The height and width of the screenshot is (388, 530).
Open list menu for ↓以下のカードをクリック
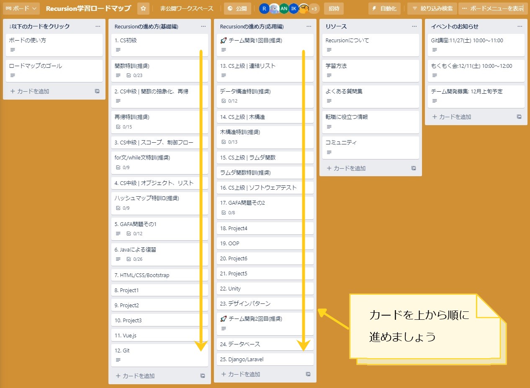point(98,26)
